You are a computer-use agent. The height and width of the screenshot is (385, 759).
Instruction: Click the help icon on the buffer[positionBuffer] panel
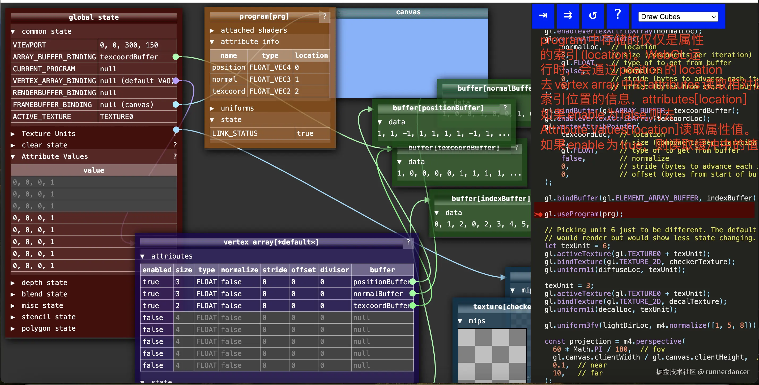click(505, 108)
